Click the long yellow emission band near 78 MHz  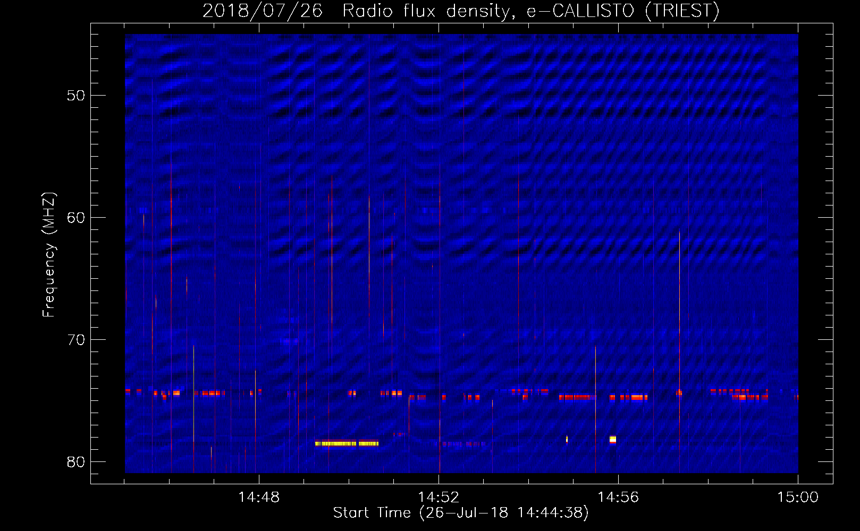(x=347, y=443)
